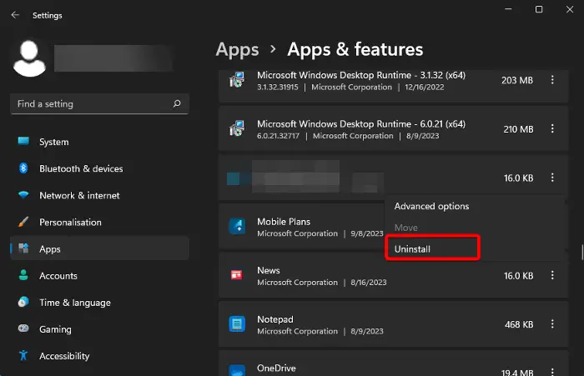Open Accounts settings
The height and width of the screenshot is (376, 584).
(x=99, y=276)
